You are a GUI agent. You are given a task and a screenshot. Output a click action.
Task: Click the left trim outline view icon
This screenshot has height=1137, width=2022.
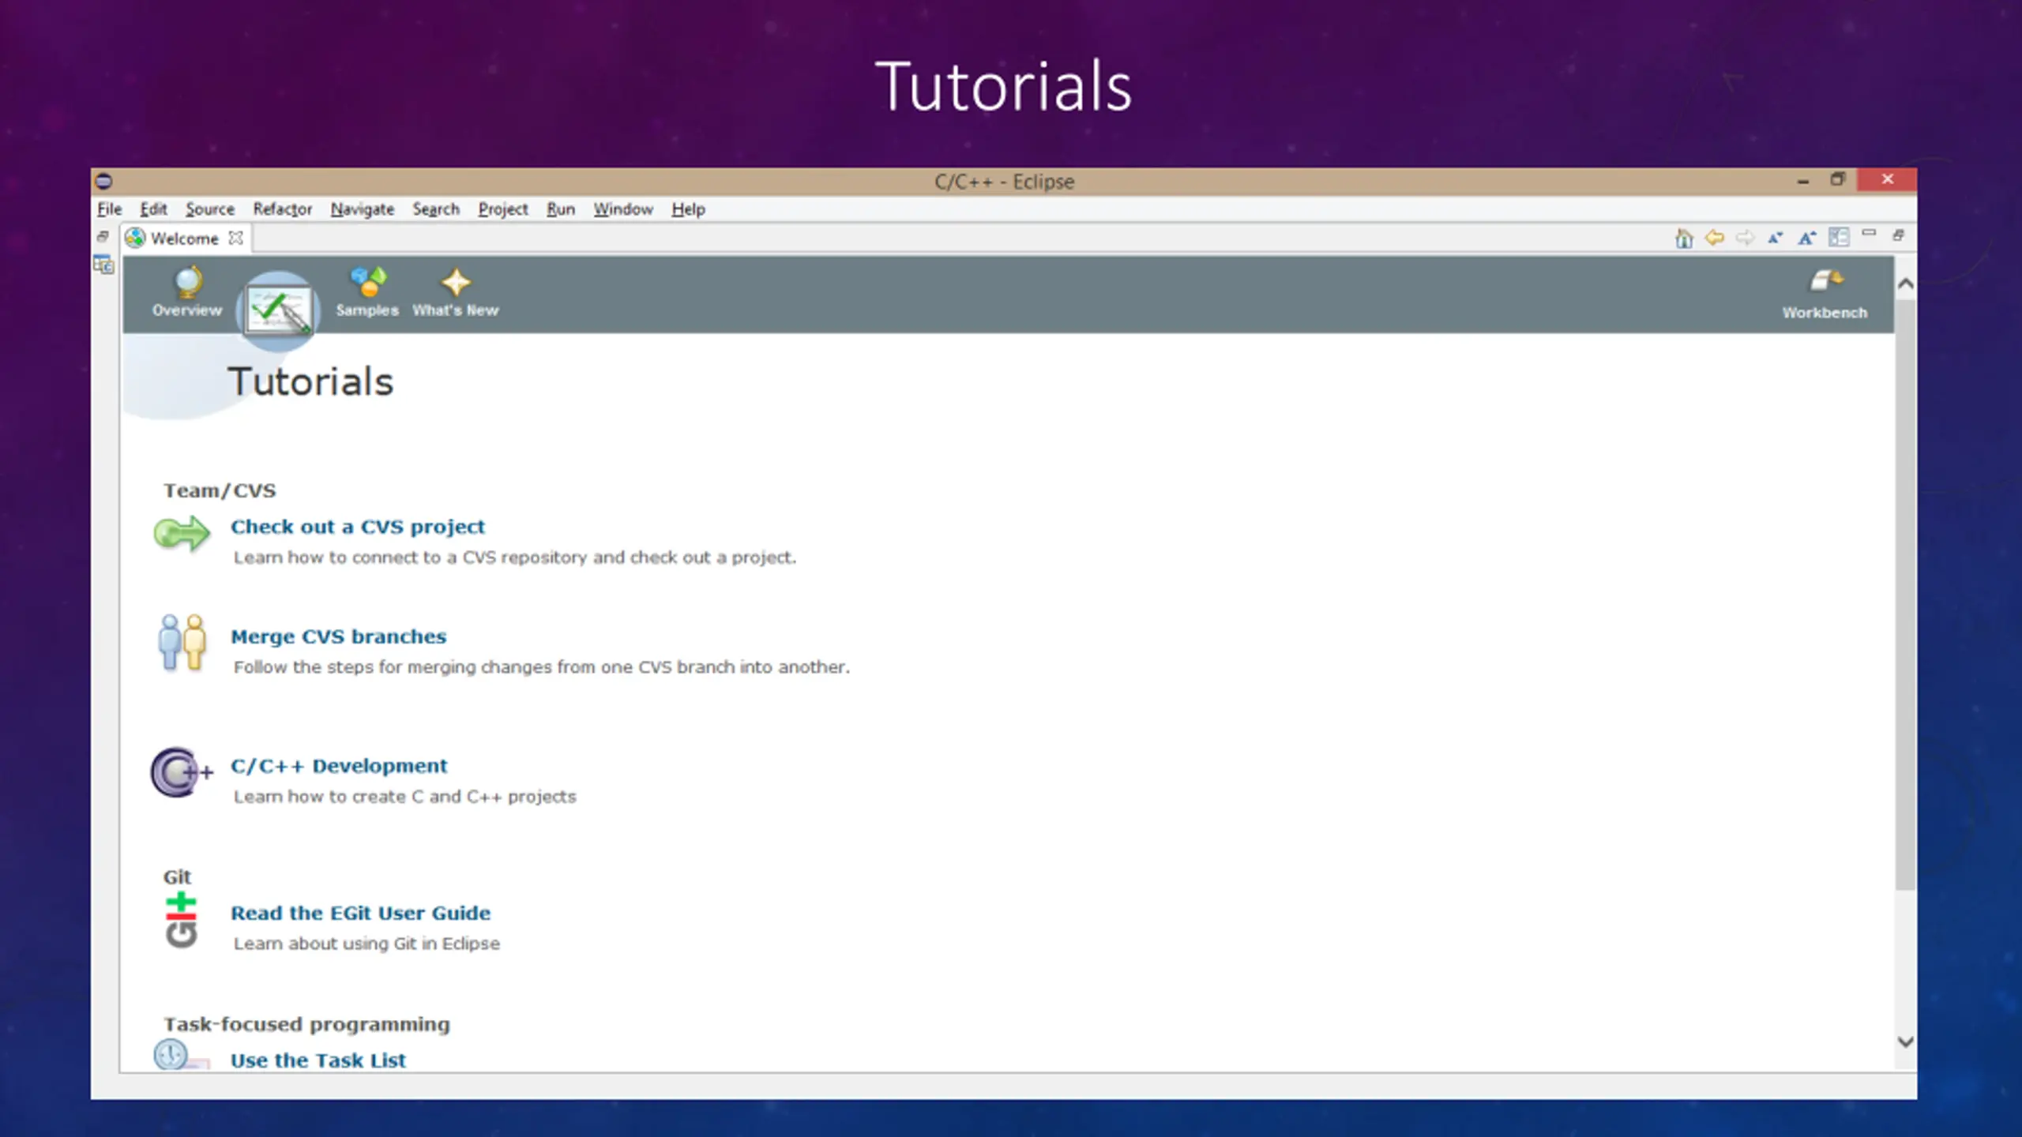tap(103, 265)
